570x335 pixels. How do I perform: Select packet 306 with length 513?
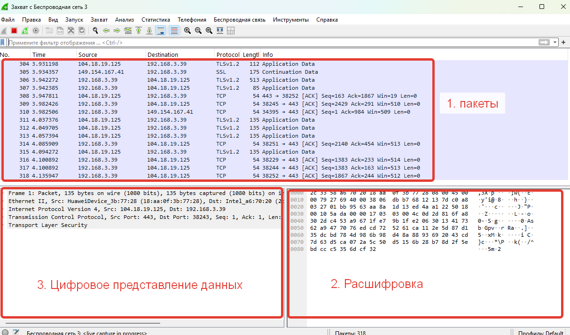284,80
